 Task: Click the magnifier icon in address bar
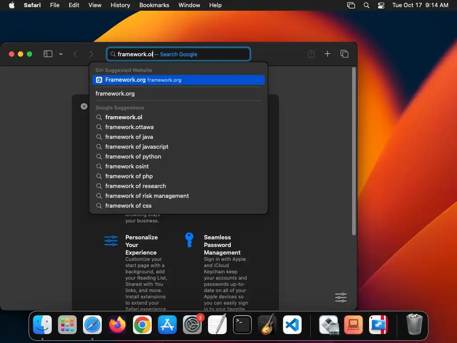point(113,54)
